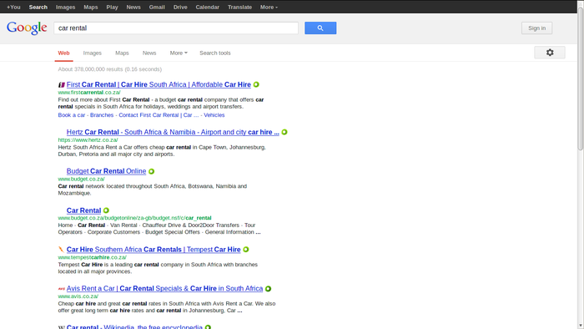
Task: Click the scrollbar down arrow
Action: [x=581, y=326]
